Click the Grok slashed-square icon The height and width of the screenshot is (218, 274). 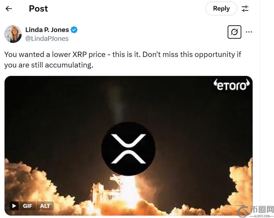point(234,32)
